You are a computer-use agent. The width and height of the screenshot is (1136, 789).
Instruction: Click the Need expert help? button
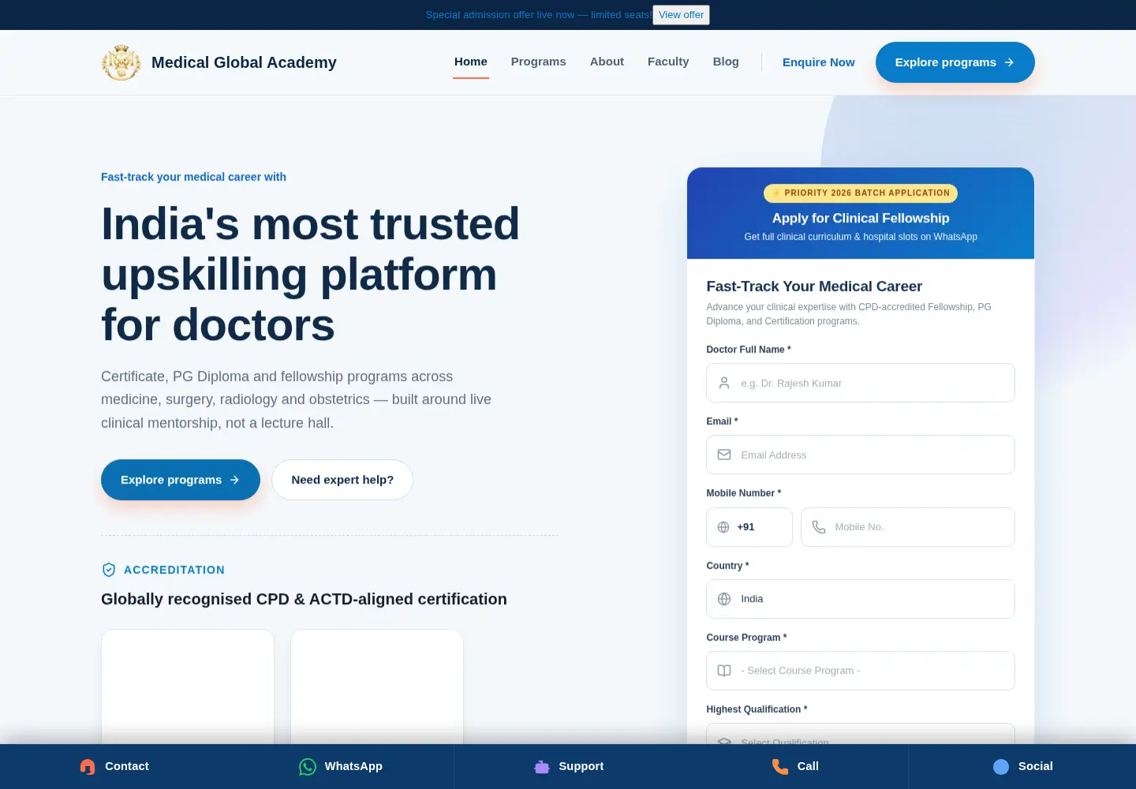coord(342,480)
